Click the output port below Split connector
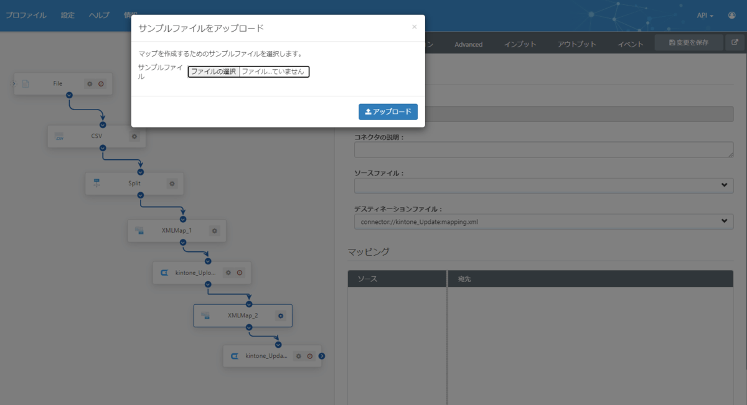Viewport: 747px width, 405px height. point(141,195)
